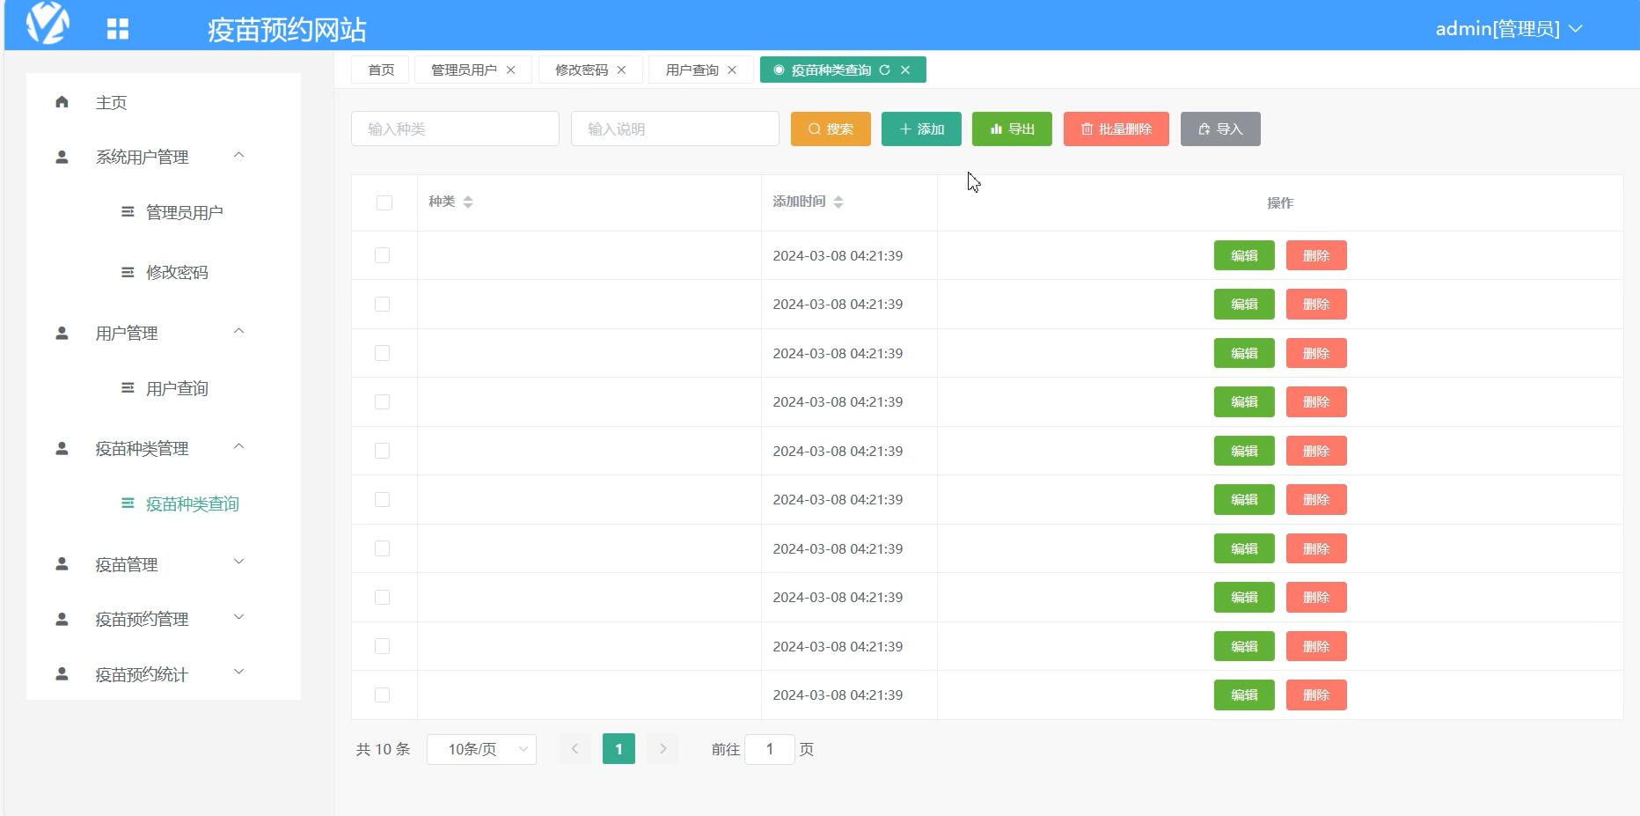
Task: Click 编辑 in the last row
Action: (1244, 695)
